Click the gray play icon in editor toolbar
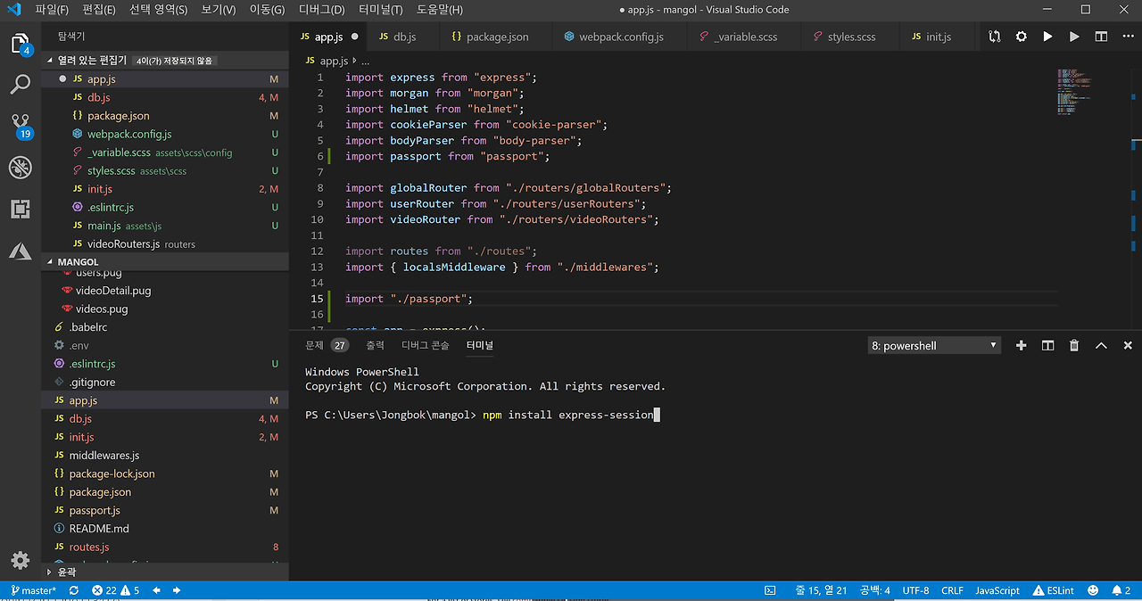This screenshot has width=1142, height=601. point(1074,37)
